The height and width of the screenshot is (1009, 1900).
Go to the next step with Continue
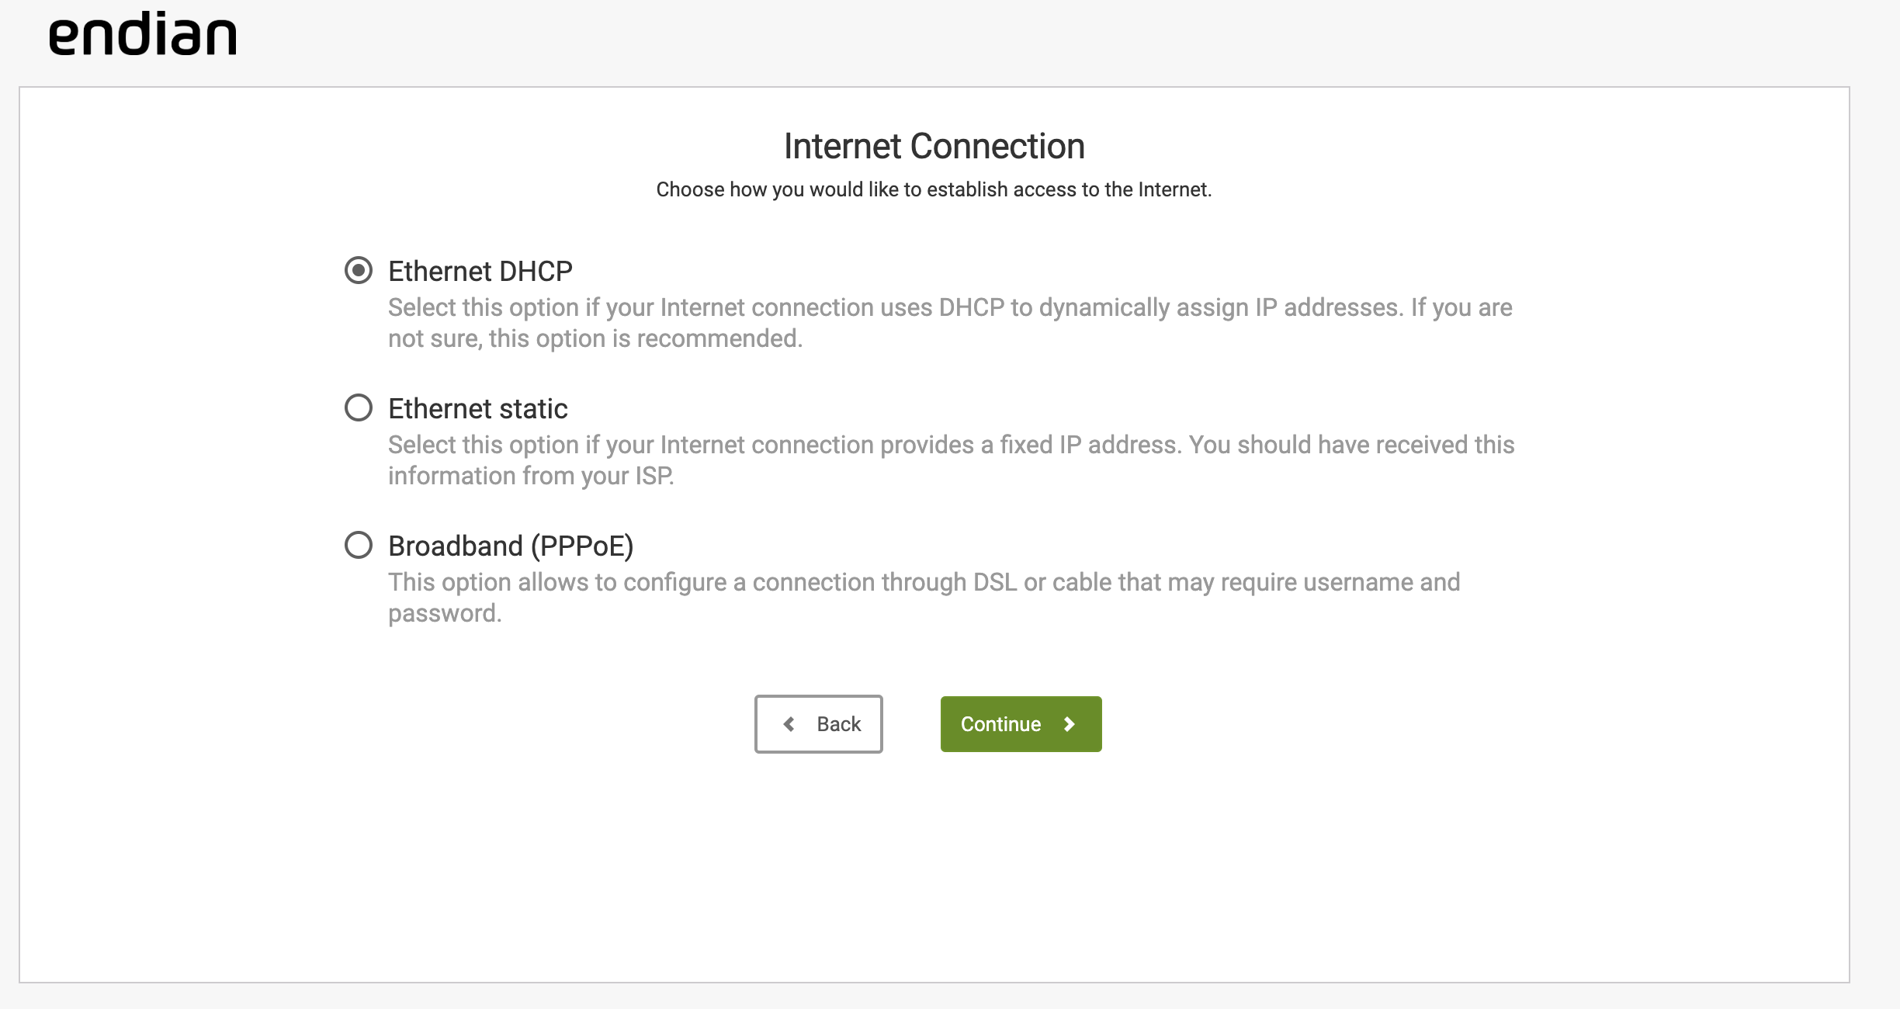coord(1021,724)
